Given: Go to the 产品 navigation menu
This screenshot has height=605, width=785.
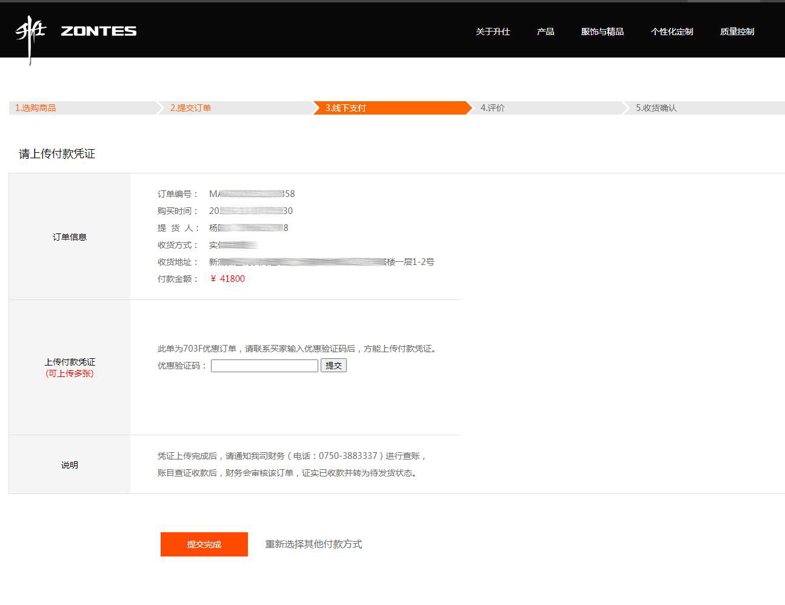Looking at the screenshot, I should (x=546, y=32).
